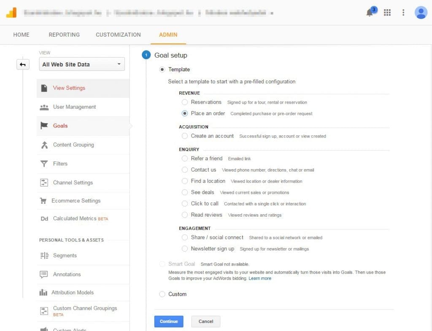
Task: Go to the CUSTOMIZATION tab
Action: point(118,35)
